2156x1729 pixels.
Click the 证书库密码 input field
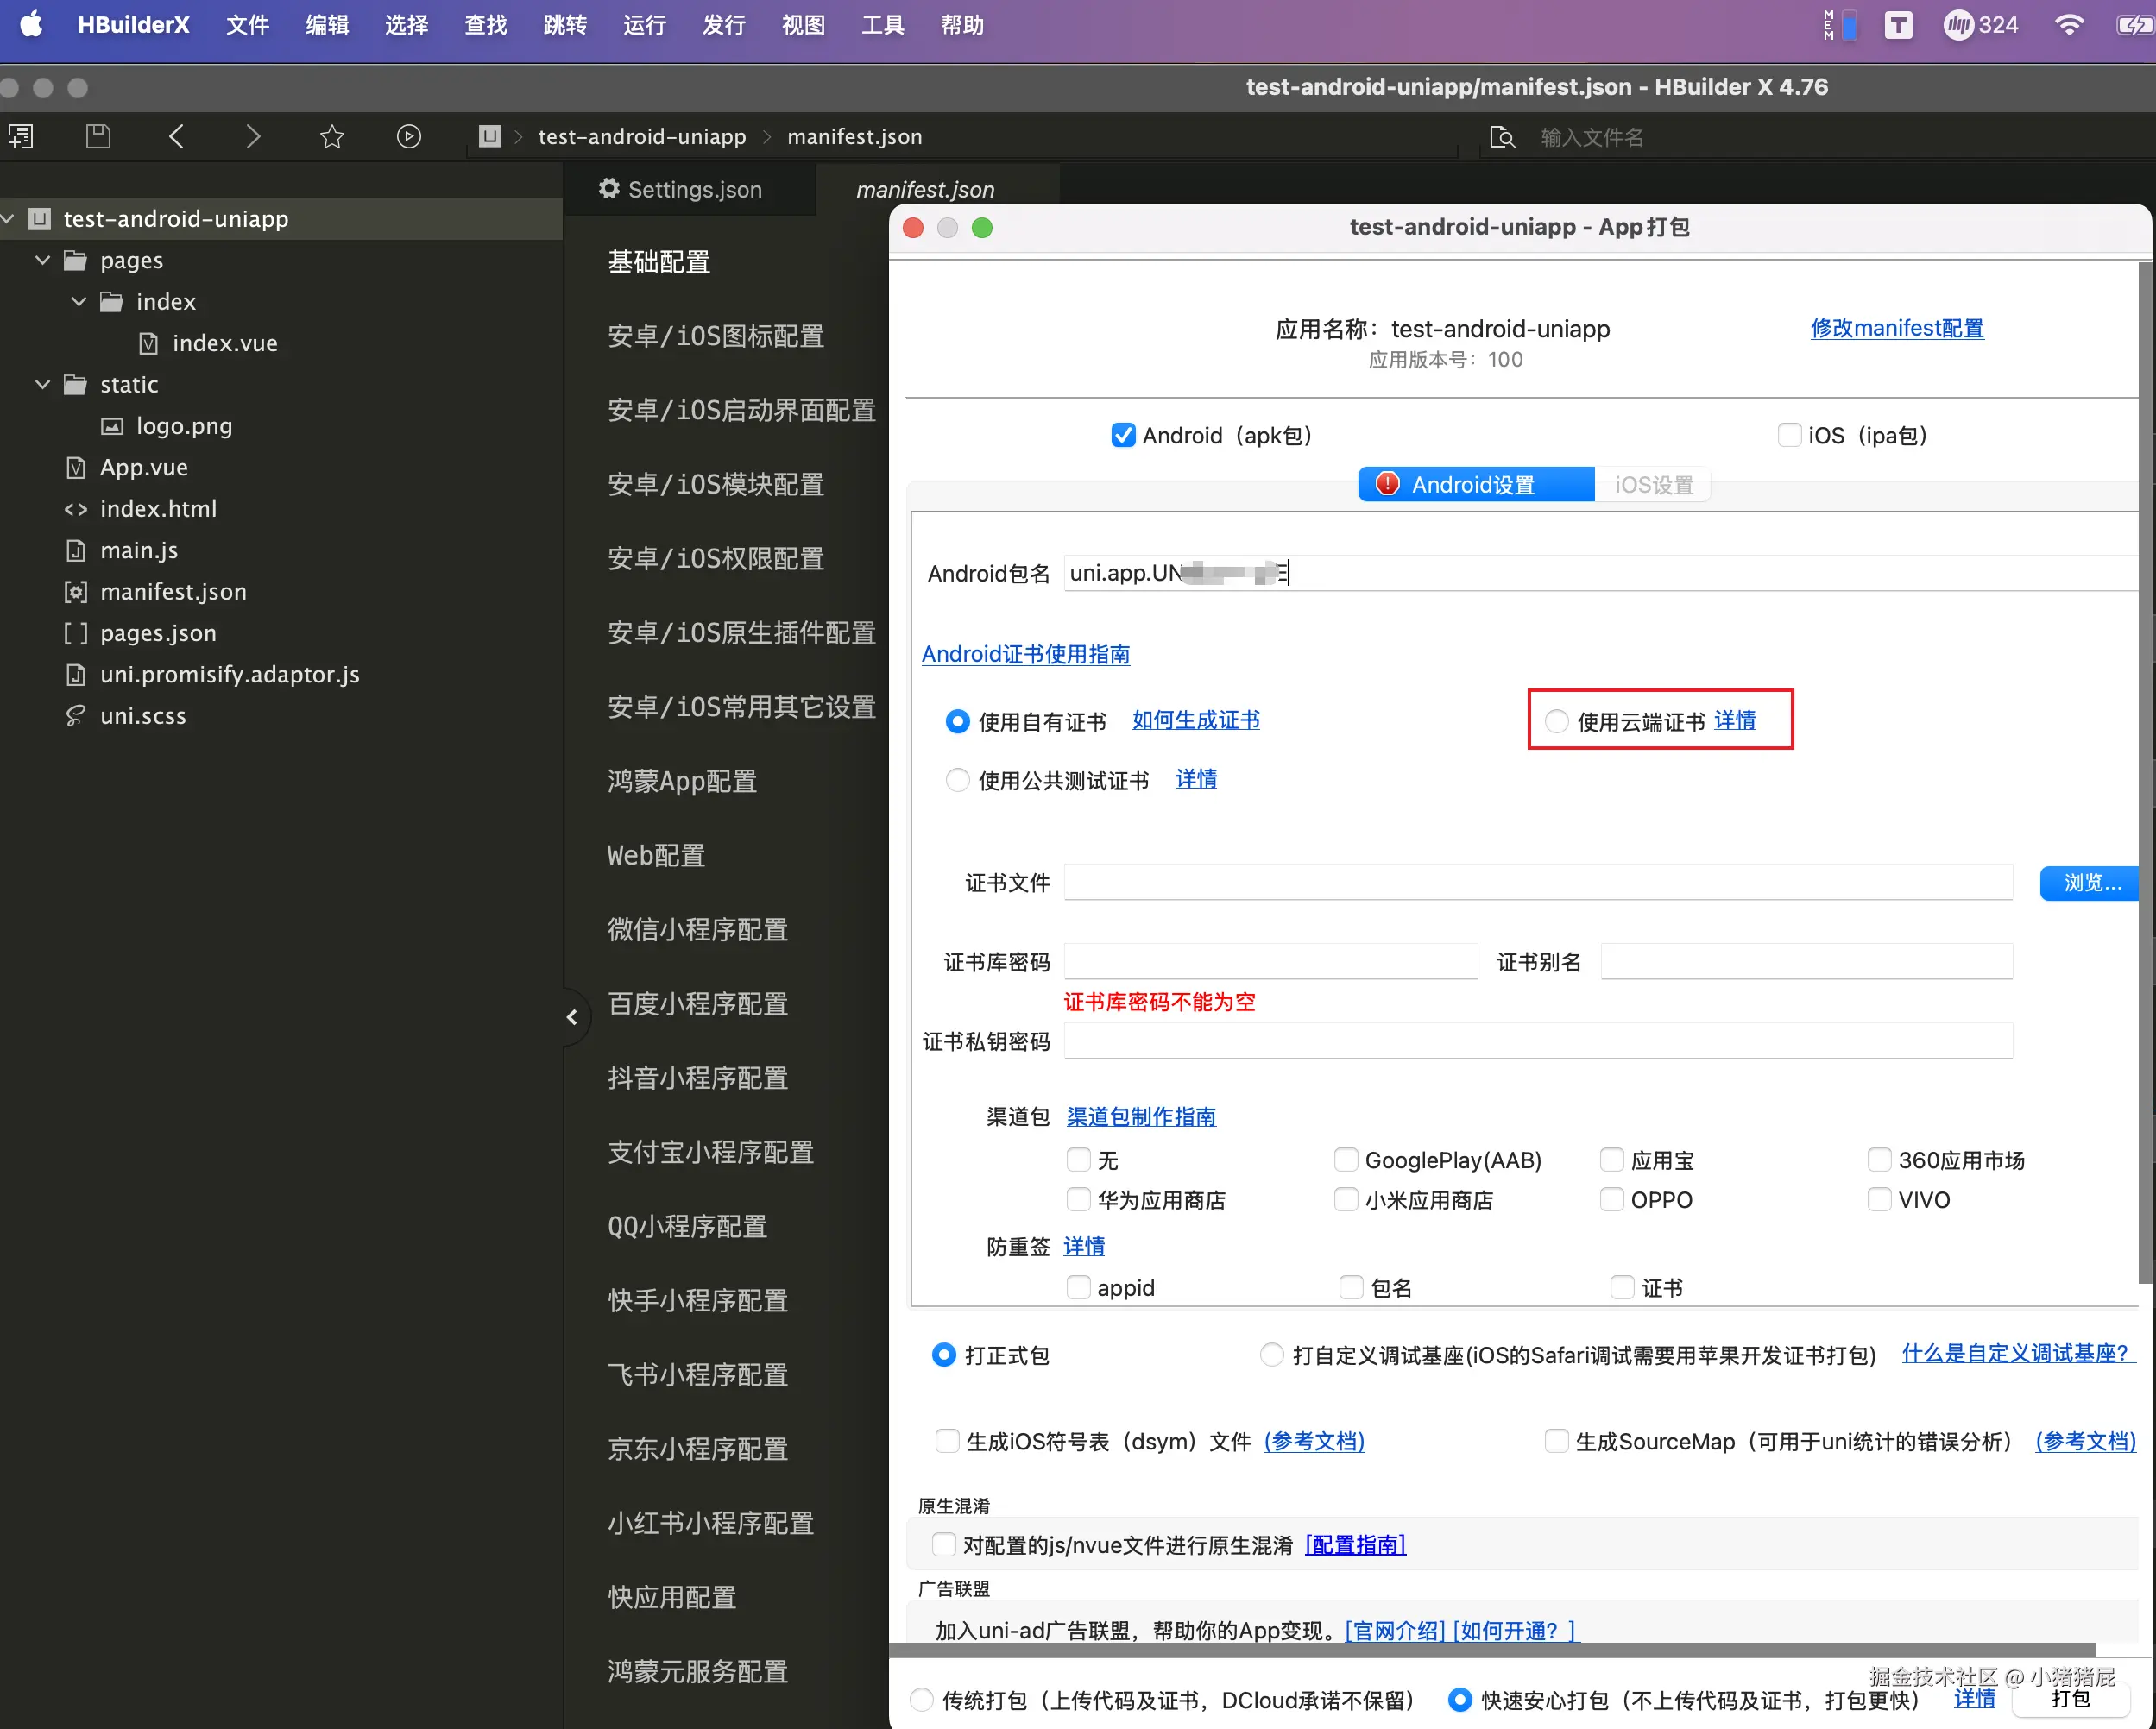pyautogui.click(x=1270, y=961)
